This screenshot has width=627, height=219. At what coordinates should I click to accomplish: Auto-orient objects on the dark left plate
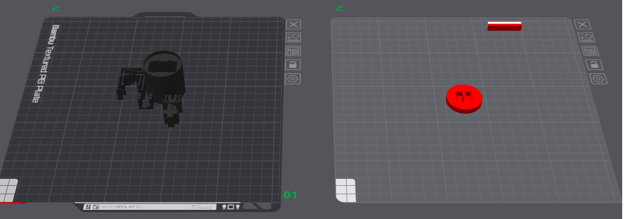coord(293,37)
